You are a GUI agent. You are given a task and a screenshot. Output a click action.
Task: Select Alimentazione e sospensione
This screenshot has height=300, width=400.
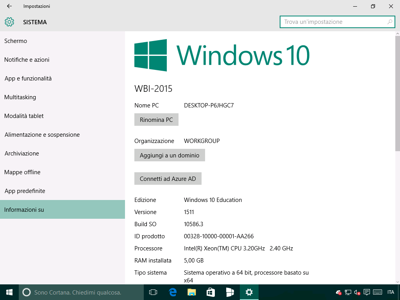click(x=62, y=135)
